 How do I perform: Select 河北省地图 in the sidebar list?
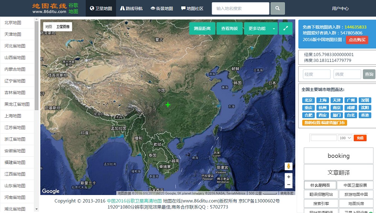click(x=17, y=46)
